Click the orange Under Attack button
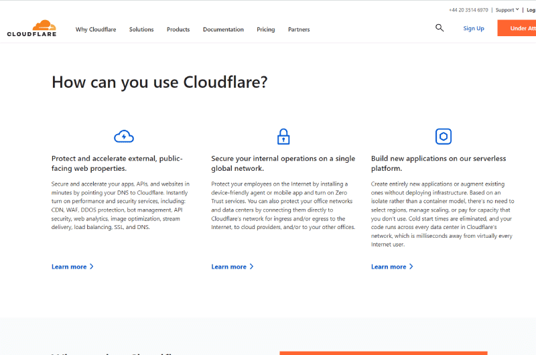Screen dimensions: 536x355 517,28
